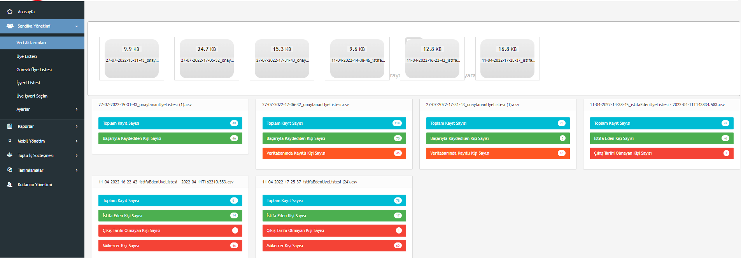
Task: Expand the Raporlar menu arrow
Action: point(77,127)
